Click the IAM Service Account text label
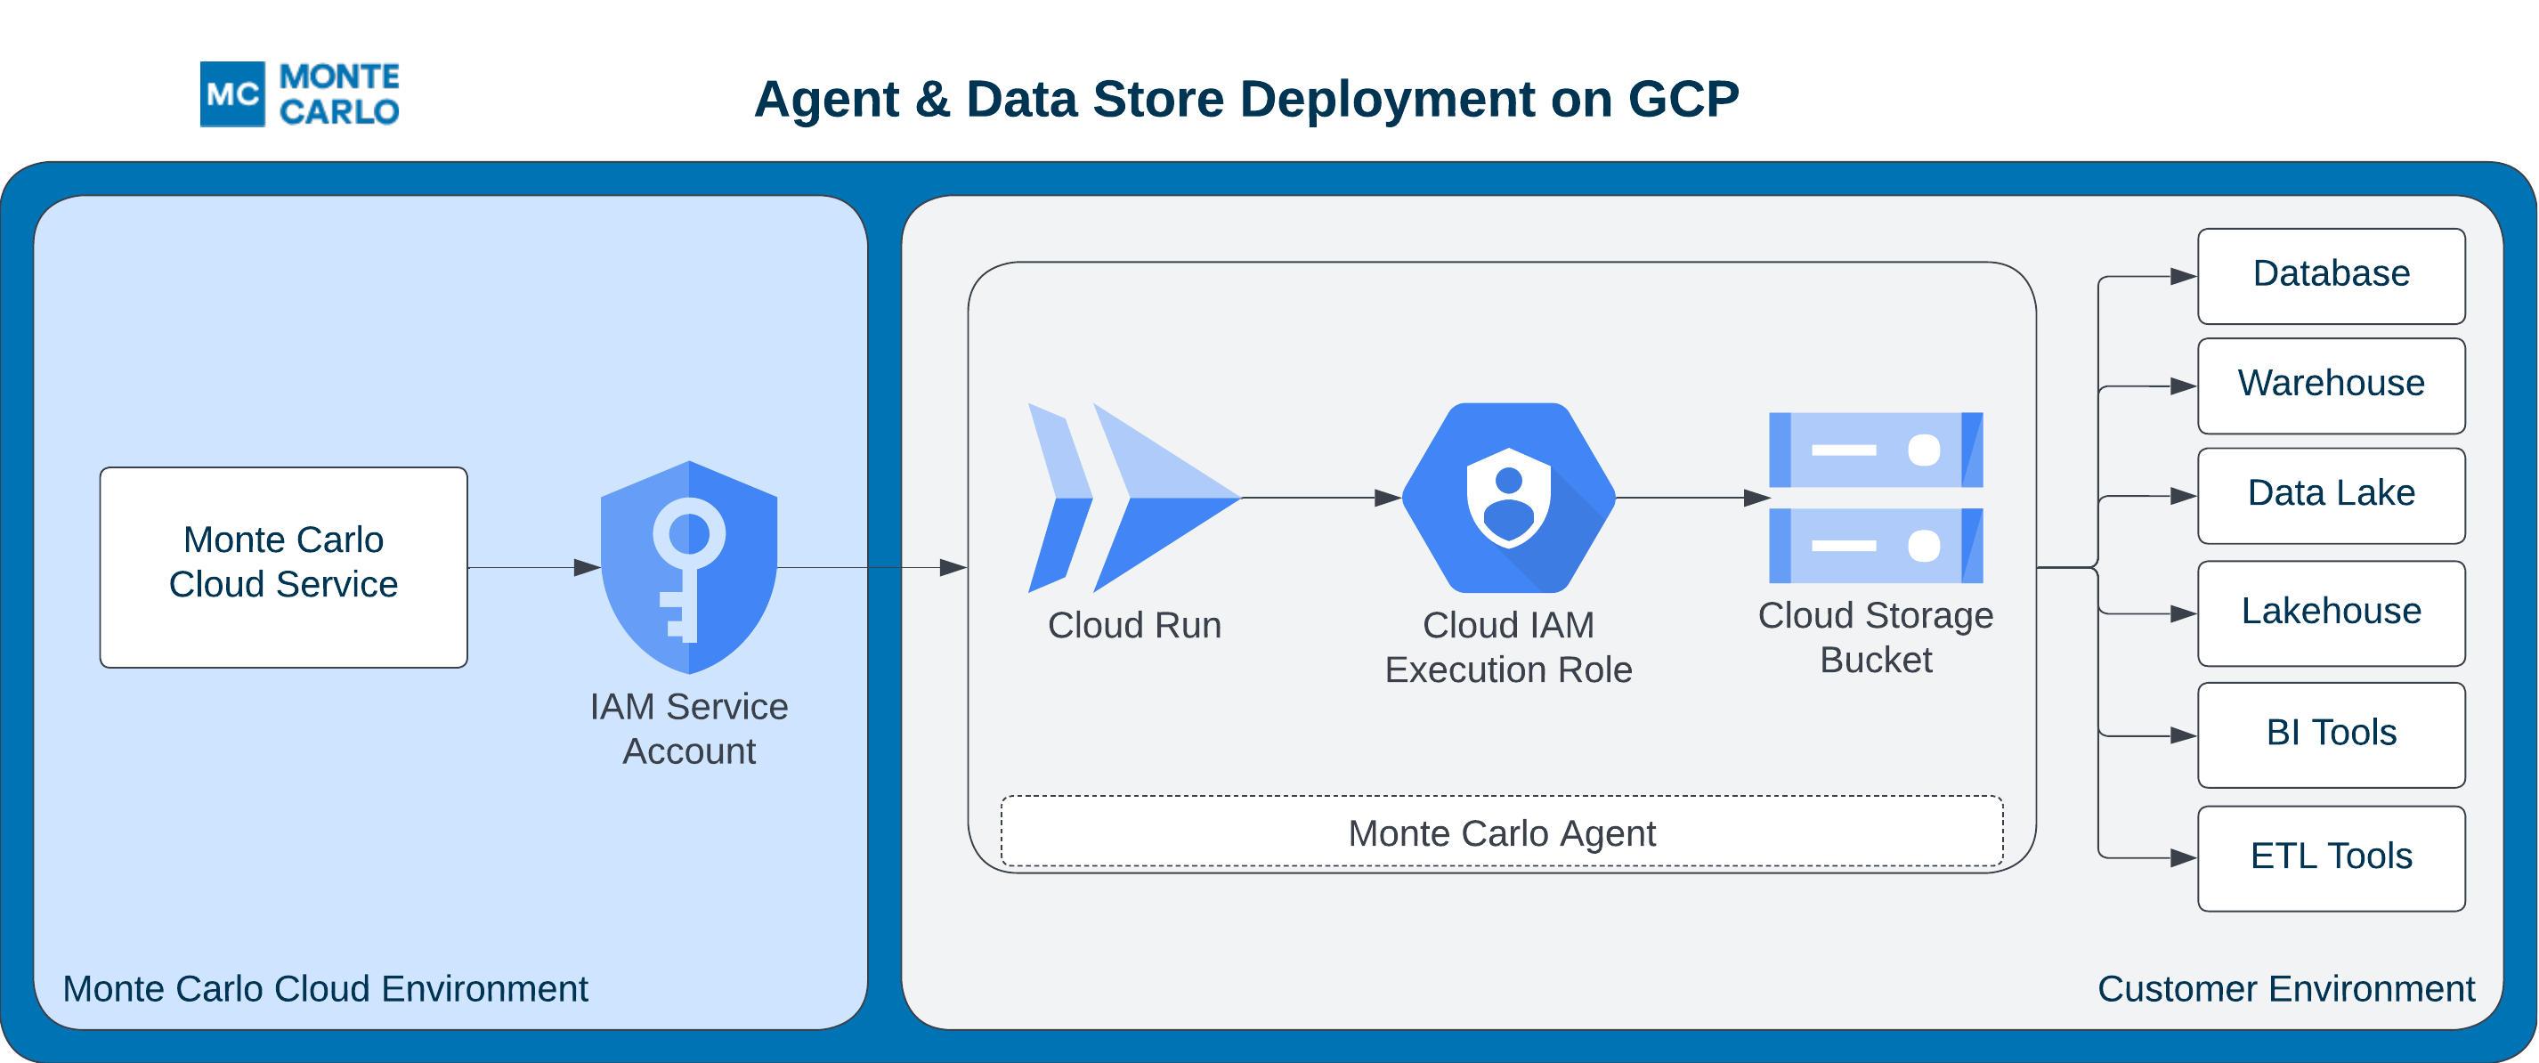This screenshot has height=1063, width=2539. [689, 729]
